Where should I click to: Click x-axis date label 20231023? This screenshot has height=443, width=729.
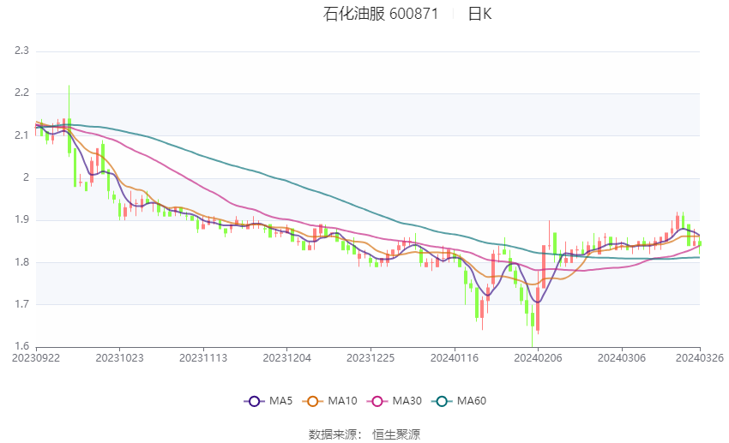(x=119, y=358)
